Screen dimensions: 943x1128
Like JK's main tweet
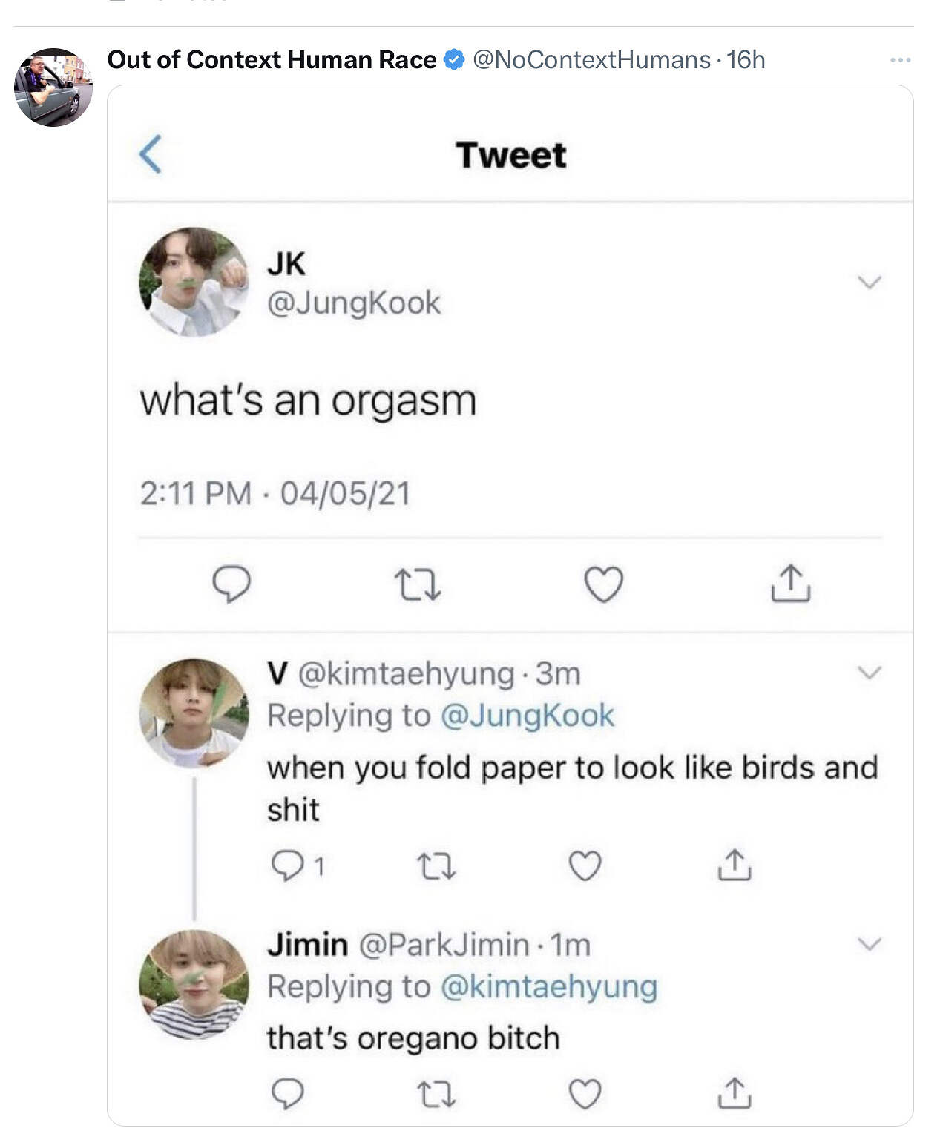(x=604, y=584)
